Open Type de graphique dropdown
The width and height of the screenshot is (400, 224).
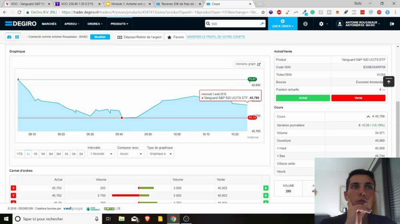tap(160, 154)
